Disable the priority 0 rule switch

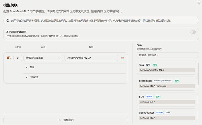pyautogui.click(x=9, y=58)
